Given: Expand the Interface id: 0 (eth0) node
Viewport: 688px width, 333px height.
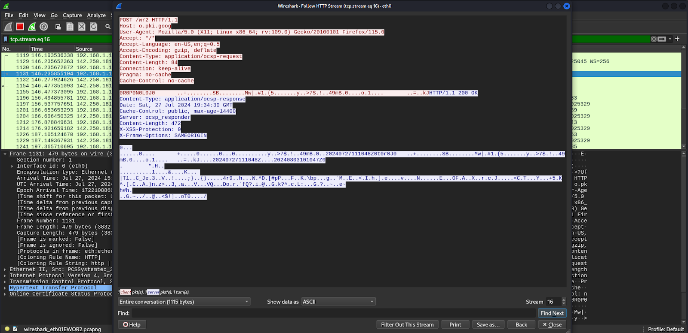Looking at the screenshot, I should coord(12,166).
